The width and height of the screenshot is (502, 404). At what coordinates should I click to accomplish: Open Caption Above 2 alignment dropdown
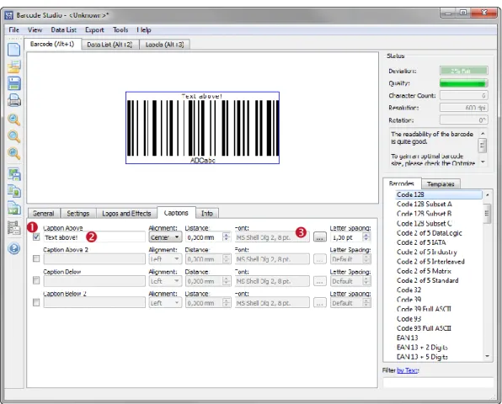165,258
